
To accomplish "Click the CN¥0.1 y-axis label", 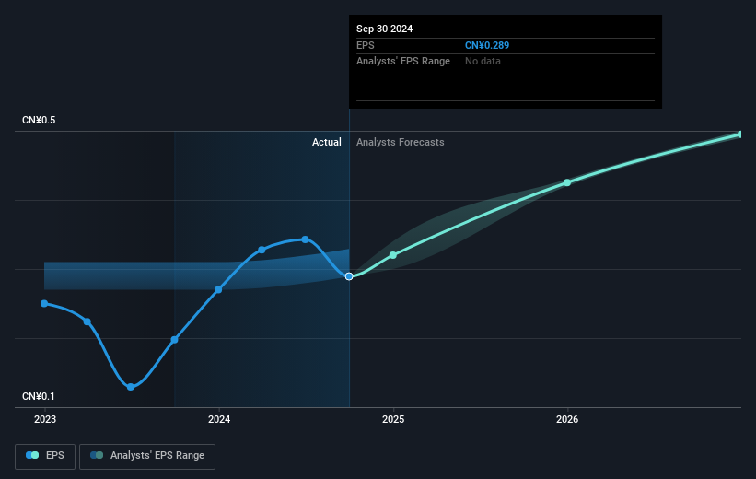I will [39, 396].
